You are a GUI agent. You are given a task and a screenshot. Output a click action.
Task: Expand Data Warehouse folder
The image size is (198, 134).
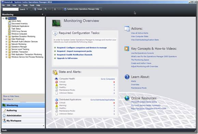pos(6,39)
